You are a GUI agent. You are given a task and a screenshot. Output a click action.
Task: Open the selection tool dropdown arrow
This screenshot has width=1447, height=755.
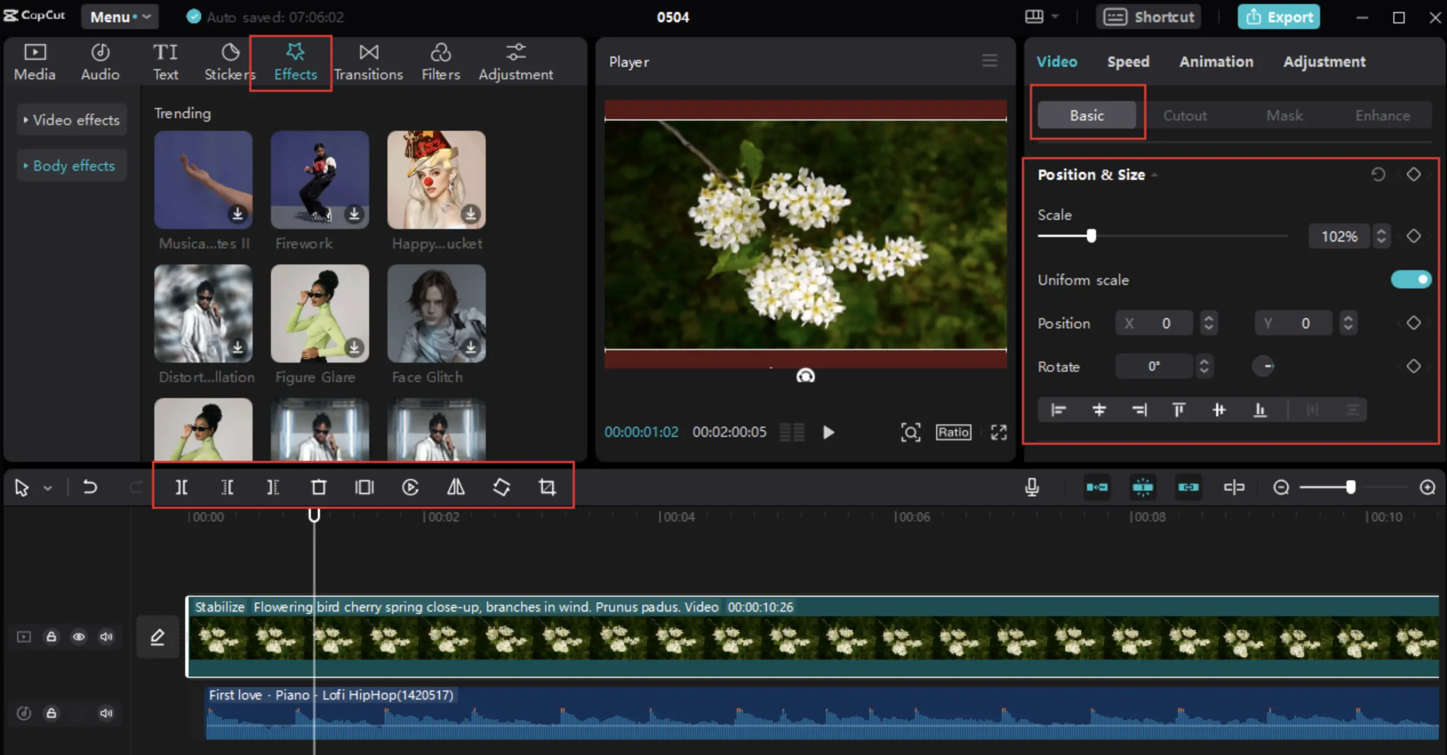[48, 488]
